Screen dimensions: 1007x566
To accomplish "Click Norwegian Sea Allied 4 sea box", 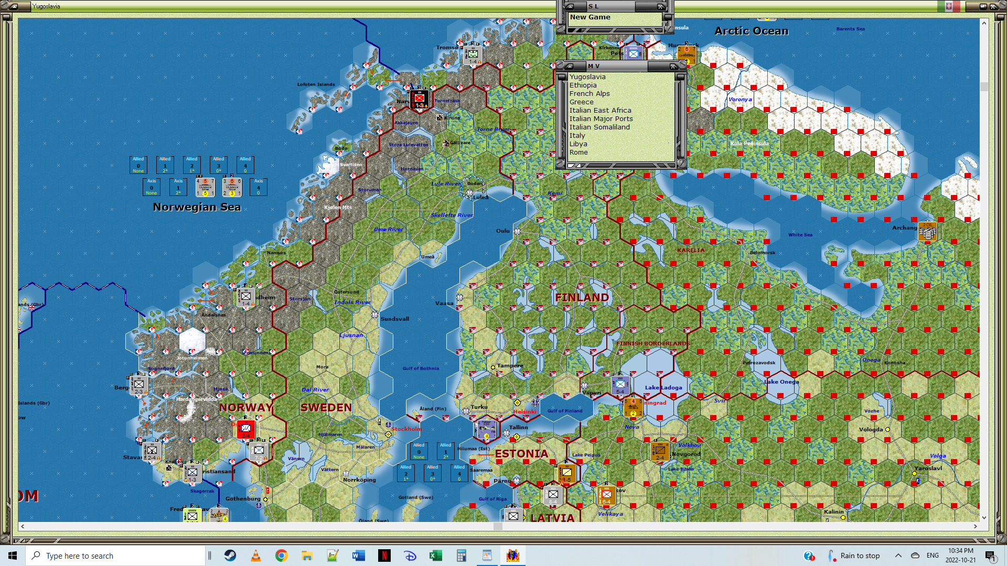I will pos(245,165).
